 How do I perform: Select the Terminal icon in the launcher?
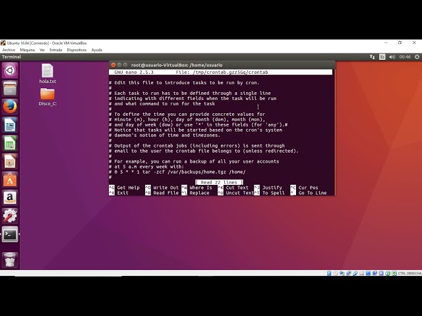[x=10, y=234]
